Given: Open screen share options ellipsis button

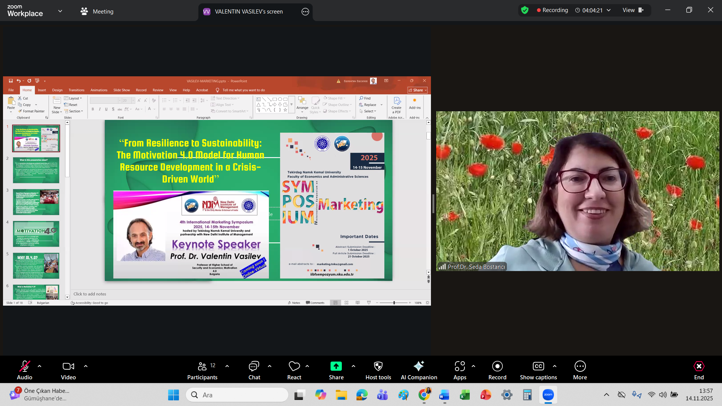Looking at the screenshot, I should coord(305,12).
